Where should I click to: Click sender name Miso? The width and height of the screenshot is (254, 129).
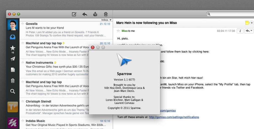coord(124,31)
